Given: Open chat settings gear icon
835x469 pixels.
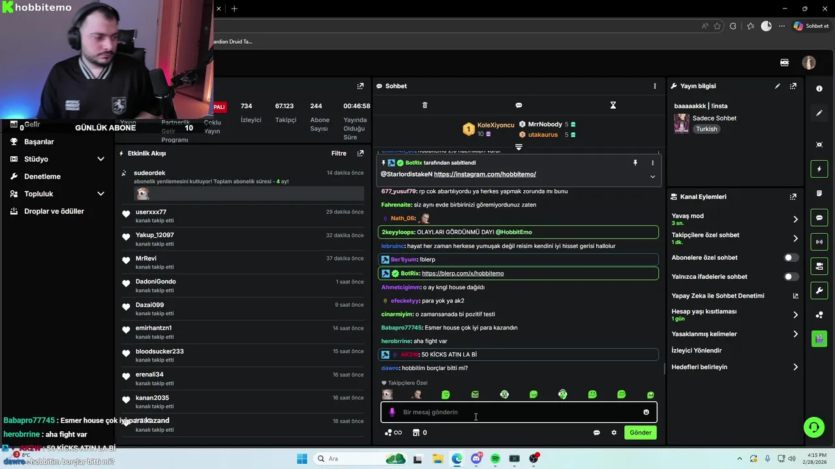Looking at the screenshot, I should click(614, 433).
